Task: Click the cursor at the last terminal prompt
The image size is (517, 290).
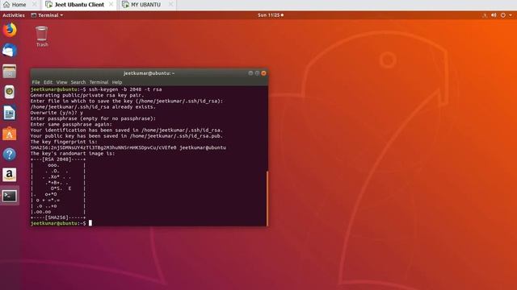Action: pyautogui.click(x=90, y=223)
